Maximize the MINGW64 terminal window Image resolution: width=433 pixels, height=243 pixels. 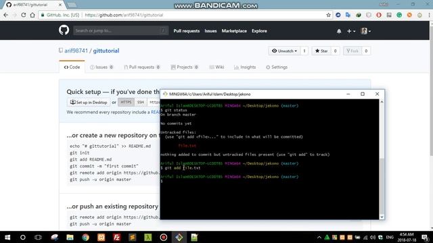point(363,94)
